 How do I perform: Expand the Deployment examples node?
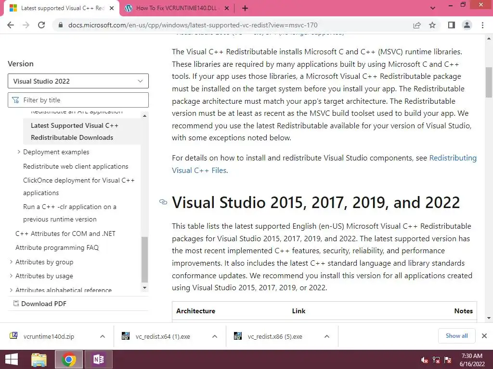[19, 152]
